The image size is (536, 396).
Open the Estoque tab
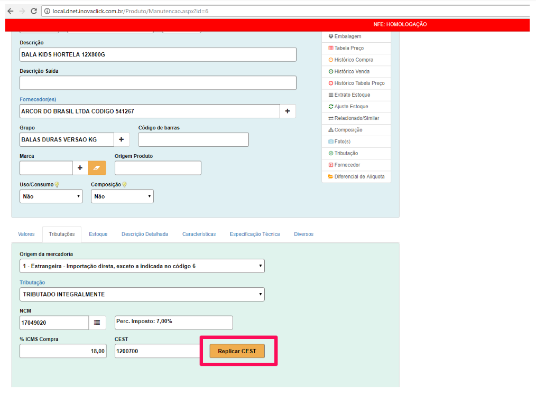[98, 234]
